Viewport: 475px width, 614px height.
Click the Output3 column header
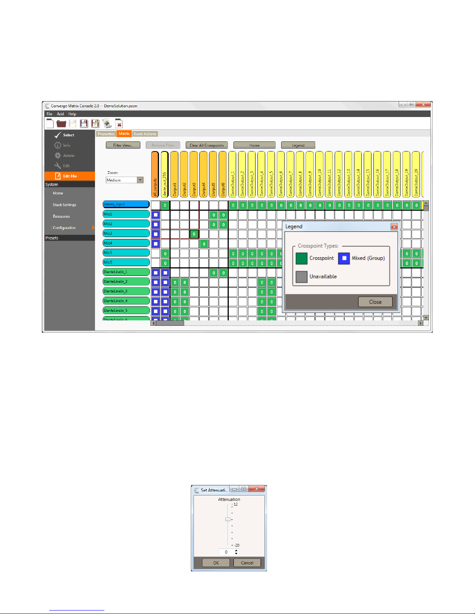click(x=193, y=174)
